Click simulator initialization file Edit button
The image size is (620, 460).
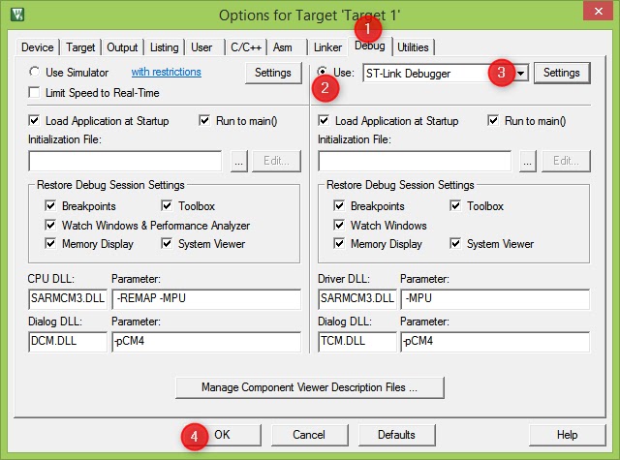[x=276, y=161]
